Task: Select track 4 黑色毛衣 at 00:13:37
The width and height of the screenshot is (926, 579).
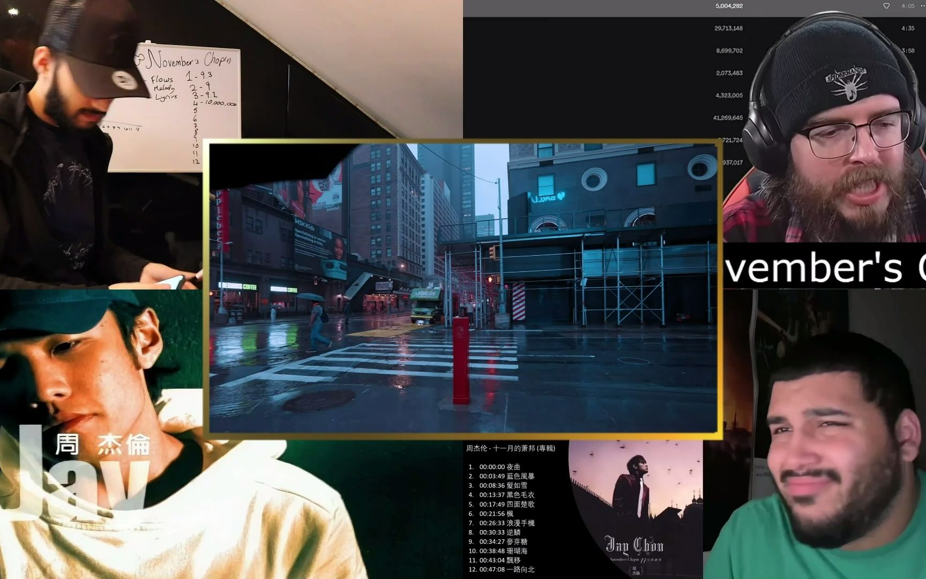Action: (501, 495)
